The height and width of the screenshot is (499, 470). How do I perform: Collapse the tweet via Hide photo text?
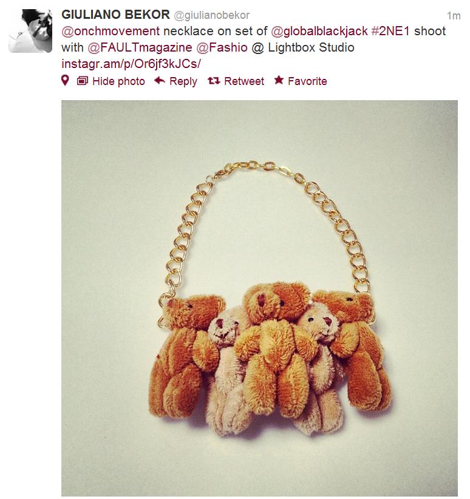118,81
